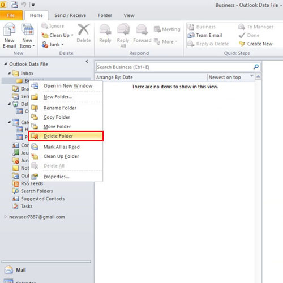Click the Forward icon
283x283 pixels.
click(142, 29)
